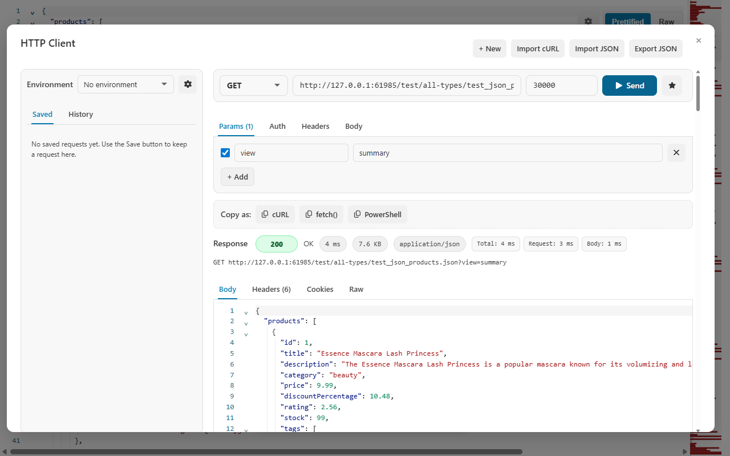Image resolution: width=730 pixels, height=456 pixels.
Task: Click Import JSON button
Action: 597,48
